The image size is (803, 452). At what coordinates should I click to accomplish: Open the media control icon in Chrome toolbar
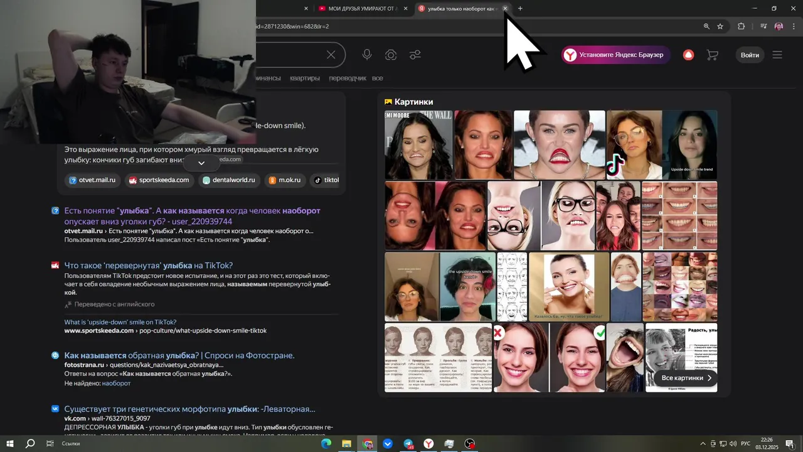(763, 26)
